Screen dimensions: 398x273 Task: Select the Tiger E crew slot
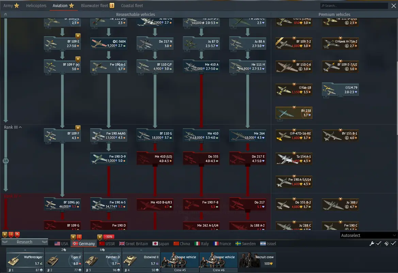point(64,260)
